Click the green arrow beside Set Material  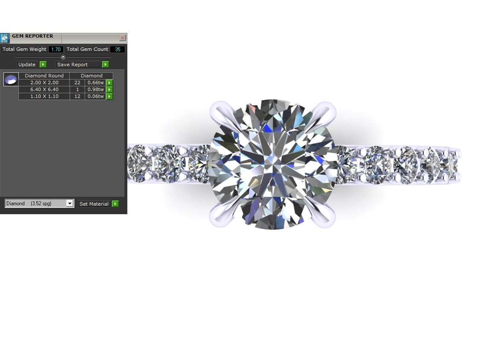point(115,203)
